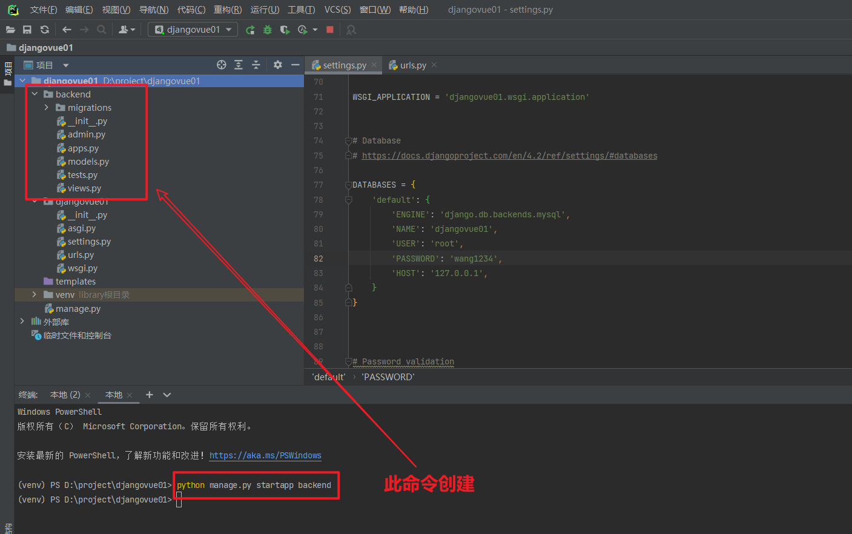Viewport: 852px width, 534px height.
Task: Open the 编辑(E) menu
Action: click(79, 10)
